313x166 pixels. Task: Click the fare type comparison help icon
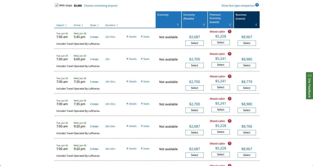[x=257, y=5]
